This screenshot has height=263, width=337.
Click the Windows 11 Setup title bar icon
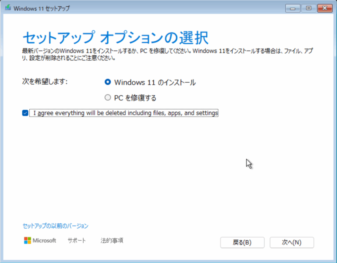tap(8, 8)
